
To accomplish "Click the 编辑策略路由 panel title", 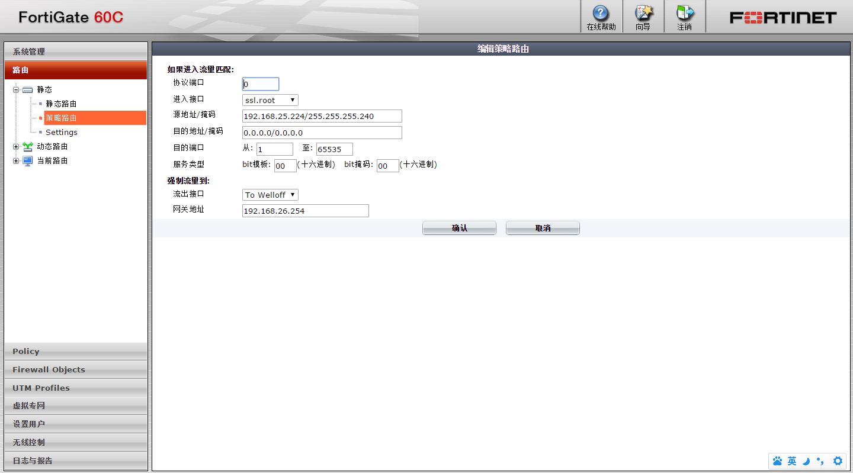I will (503, 49).
